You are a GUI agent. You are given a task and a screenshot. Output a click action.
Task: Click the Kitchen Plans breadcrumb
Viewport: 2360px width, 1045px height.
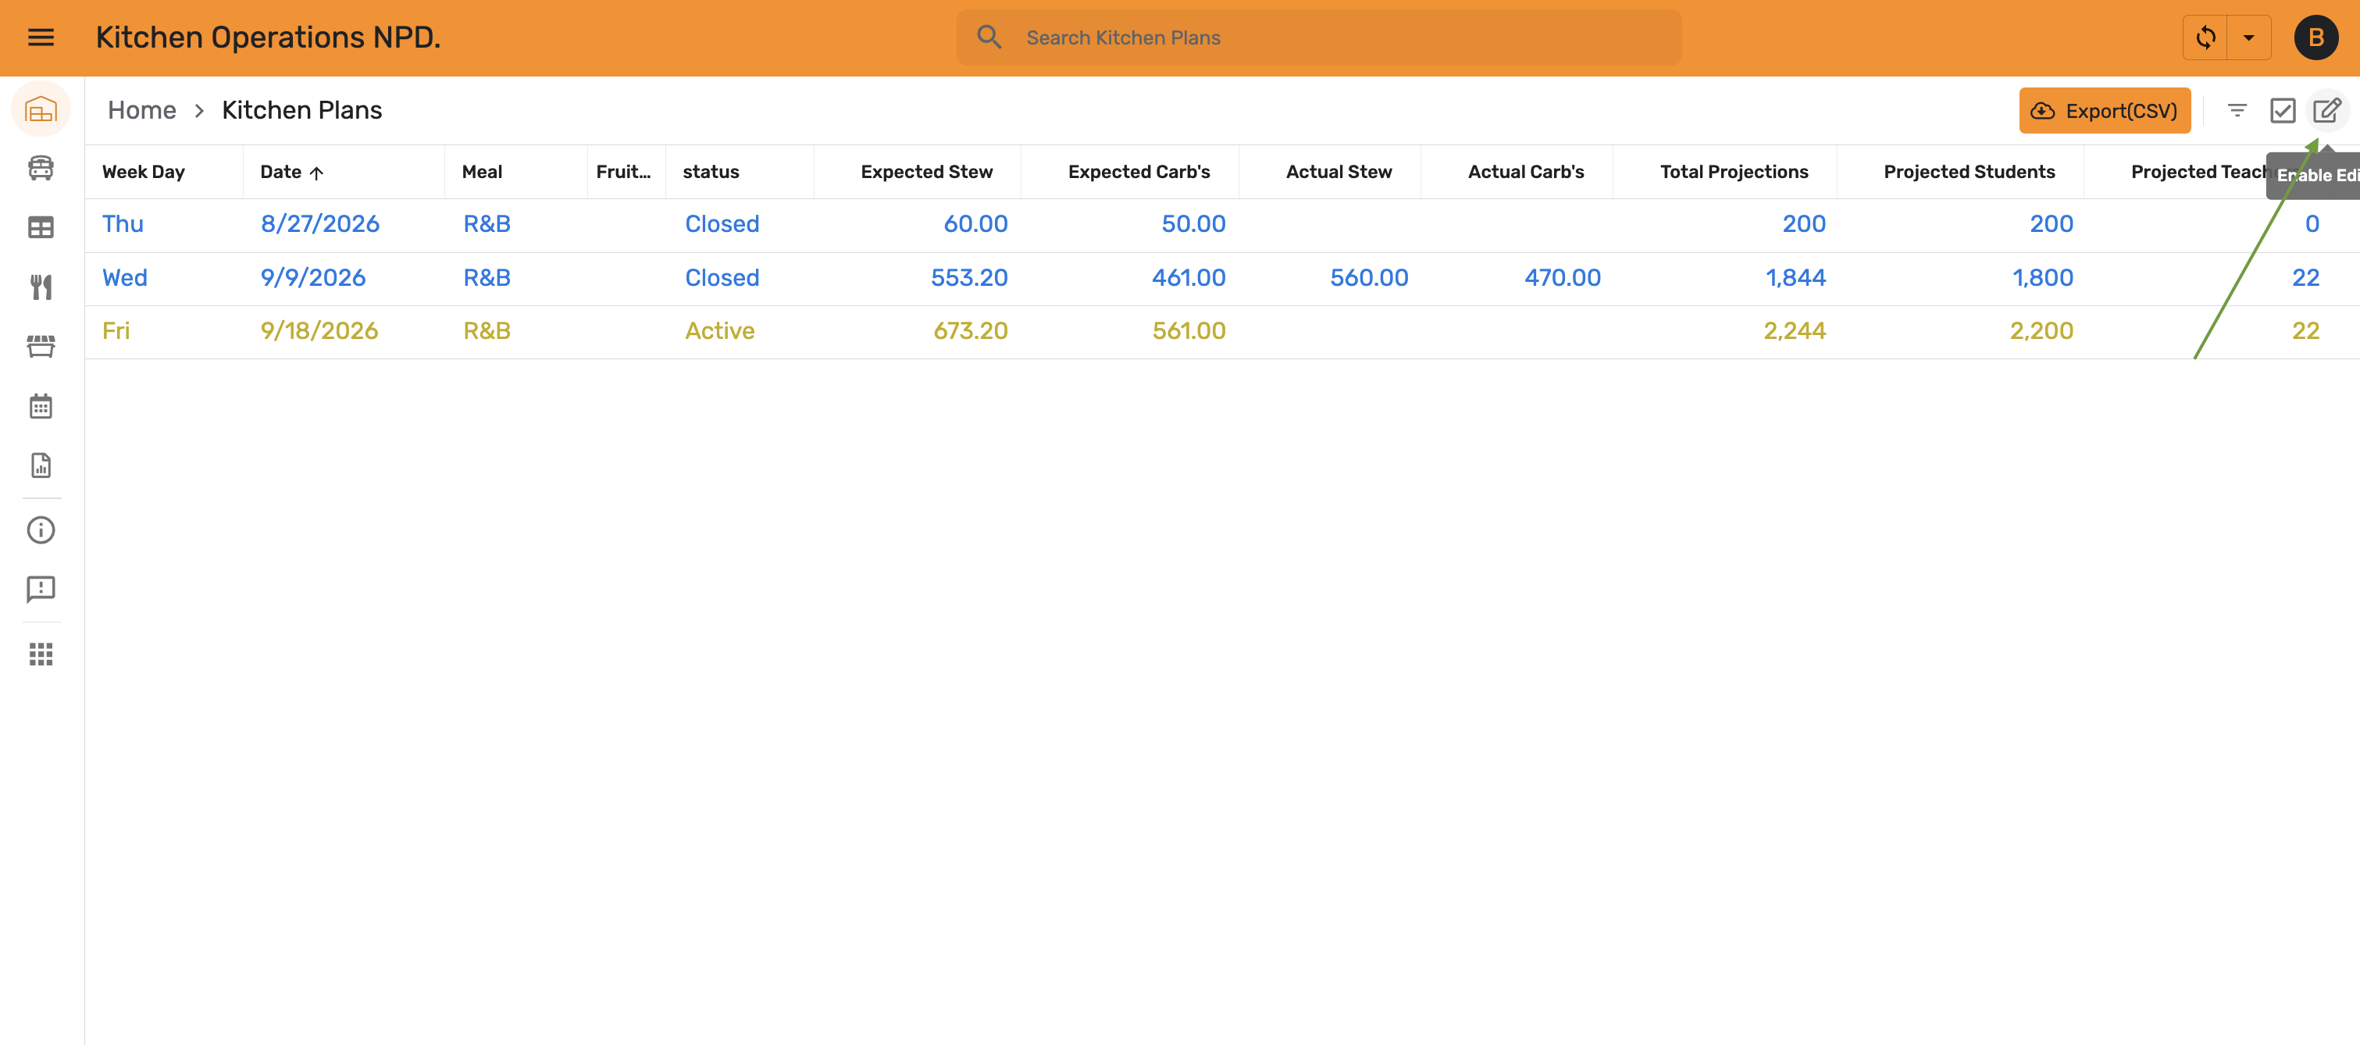click(x=302, y=111)
